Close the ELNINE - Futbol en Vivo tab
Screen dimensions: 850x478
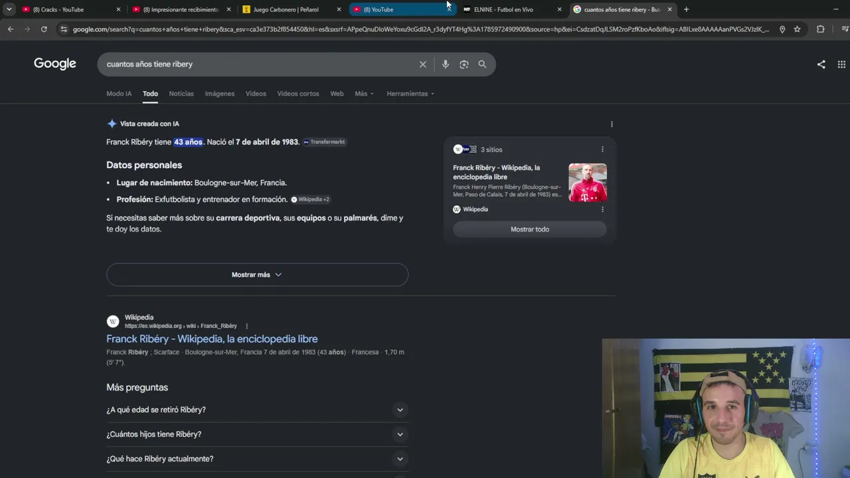coord(559,9)
